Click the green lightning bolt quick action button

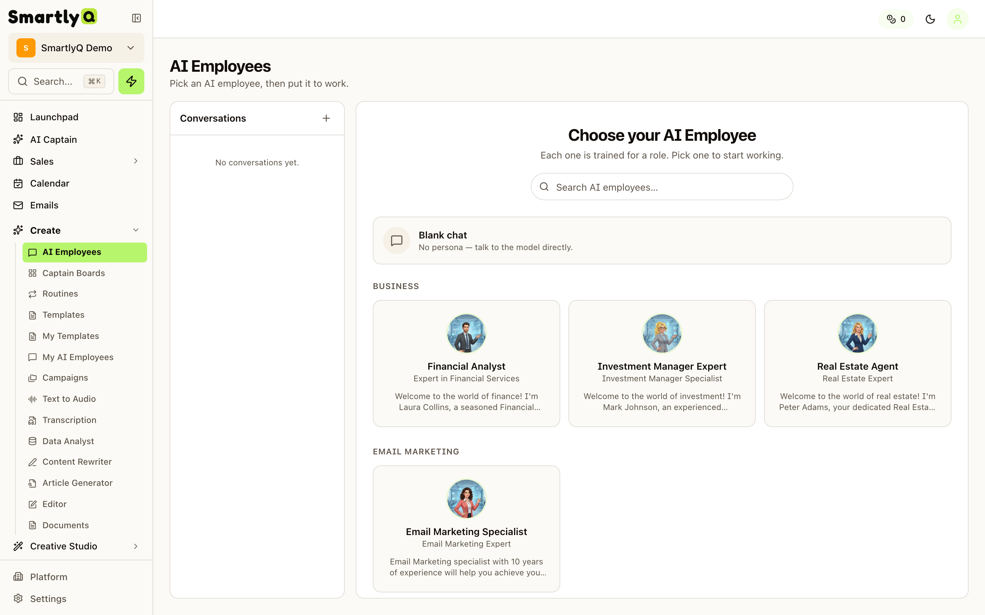[x=131, y=81]
